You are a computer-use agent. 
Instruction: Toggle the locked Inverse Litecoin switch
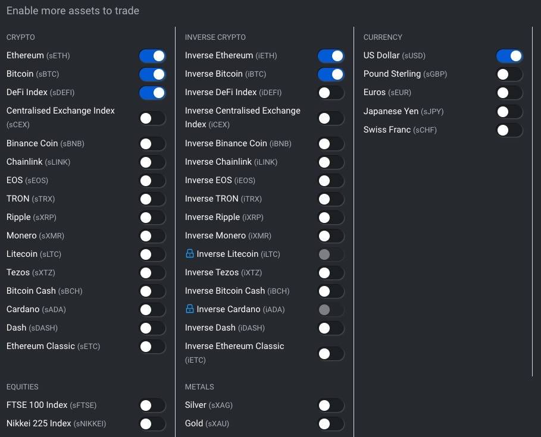click(x=331, y=254)
